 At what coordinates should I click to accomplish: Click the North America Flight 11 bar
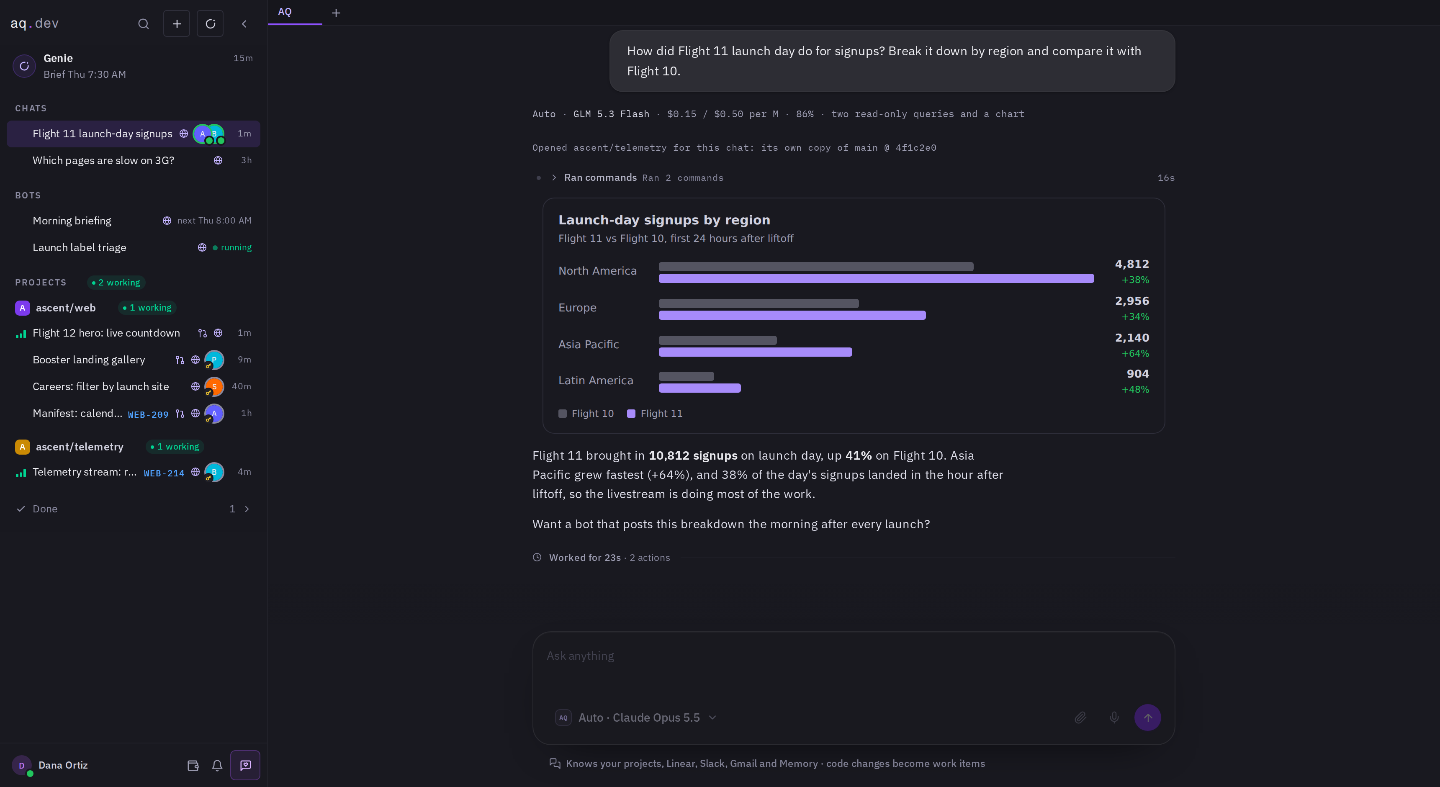[x=876, y=278]
